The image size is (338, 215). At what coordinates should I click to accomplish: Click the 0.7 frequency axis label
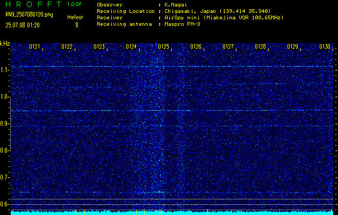click(x=4, y=177)
